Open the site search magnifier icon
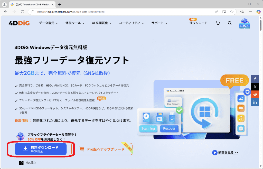This screenshot has height=169, width=263. (x=230, y=23)
